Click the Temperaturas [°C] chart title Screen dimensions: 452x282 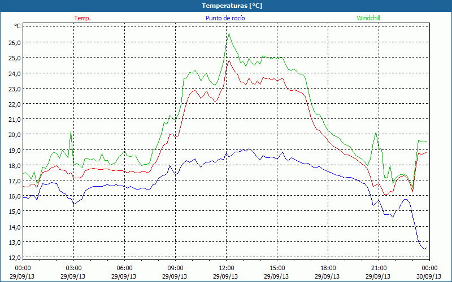pyautogui.click(x=232, y=6)
